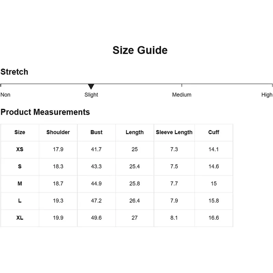Viewport: 273px width, 273px height.
Task: Click the L size row label
Action: coord(20,201)
